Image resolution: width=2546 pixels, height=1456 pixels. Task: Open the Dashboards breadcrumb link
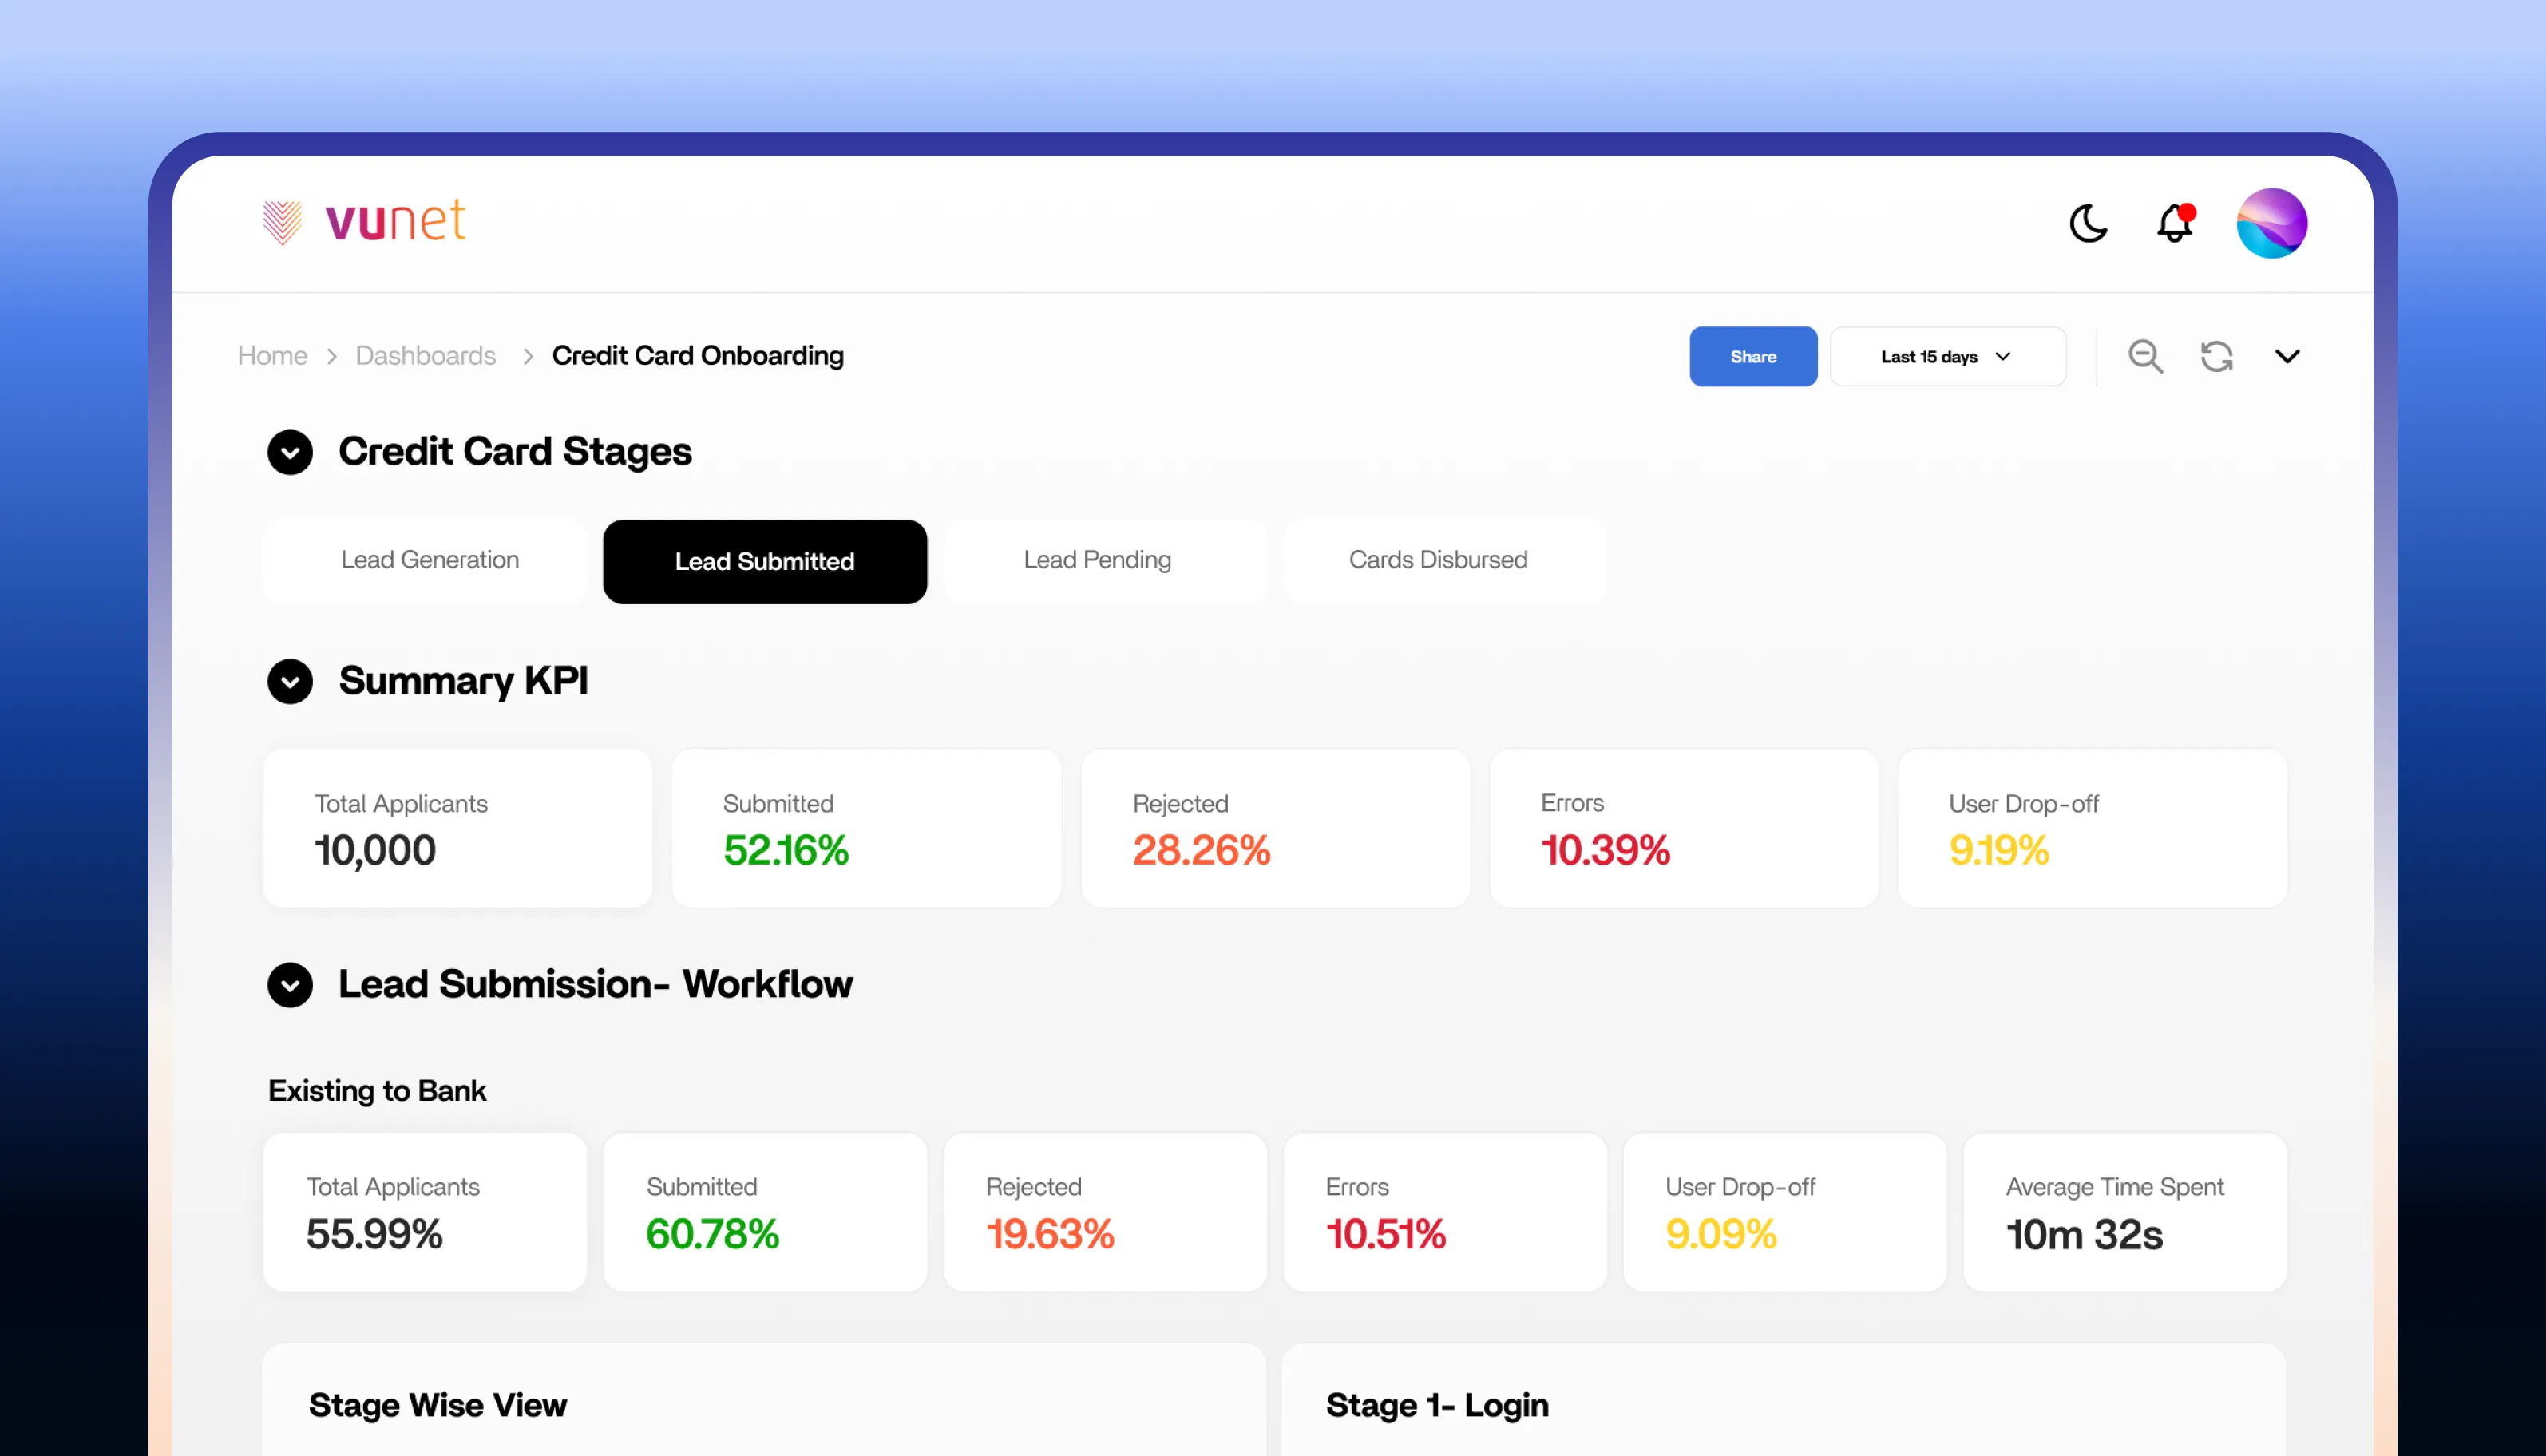[x=425, y=356]
